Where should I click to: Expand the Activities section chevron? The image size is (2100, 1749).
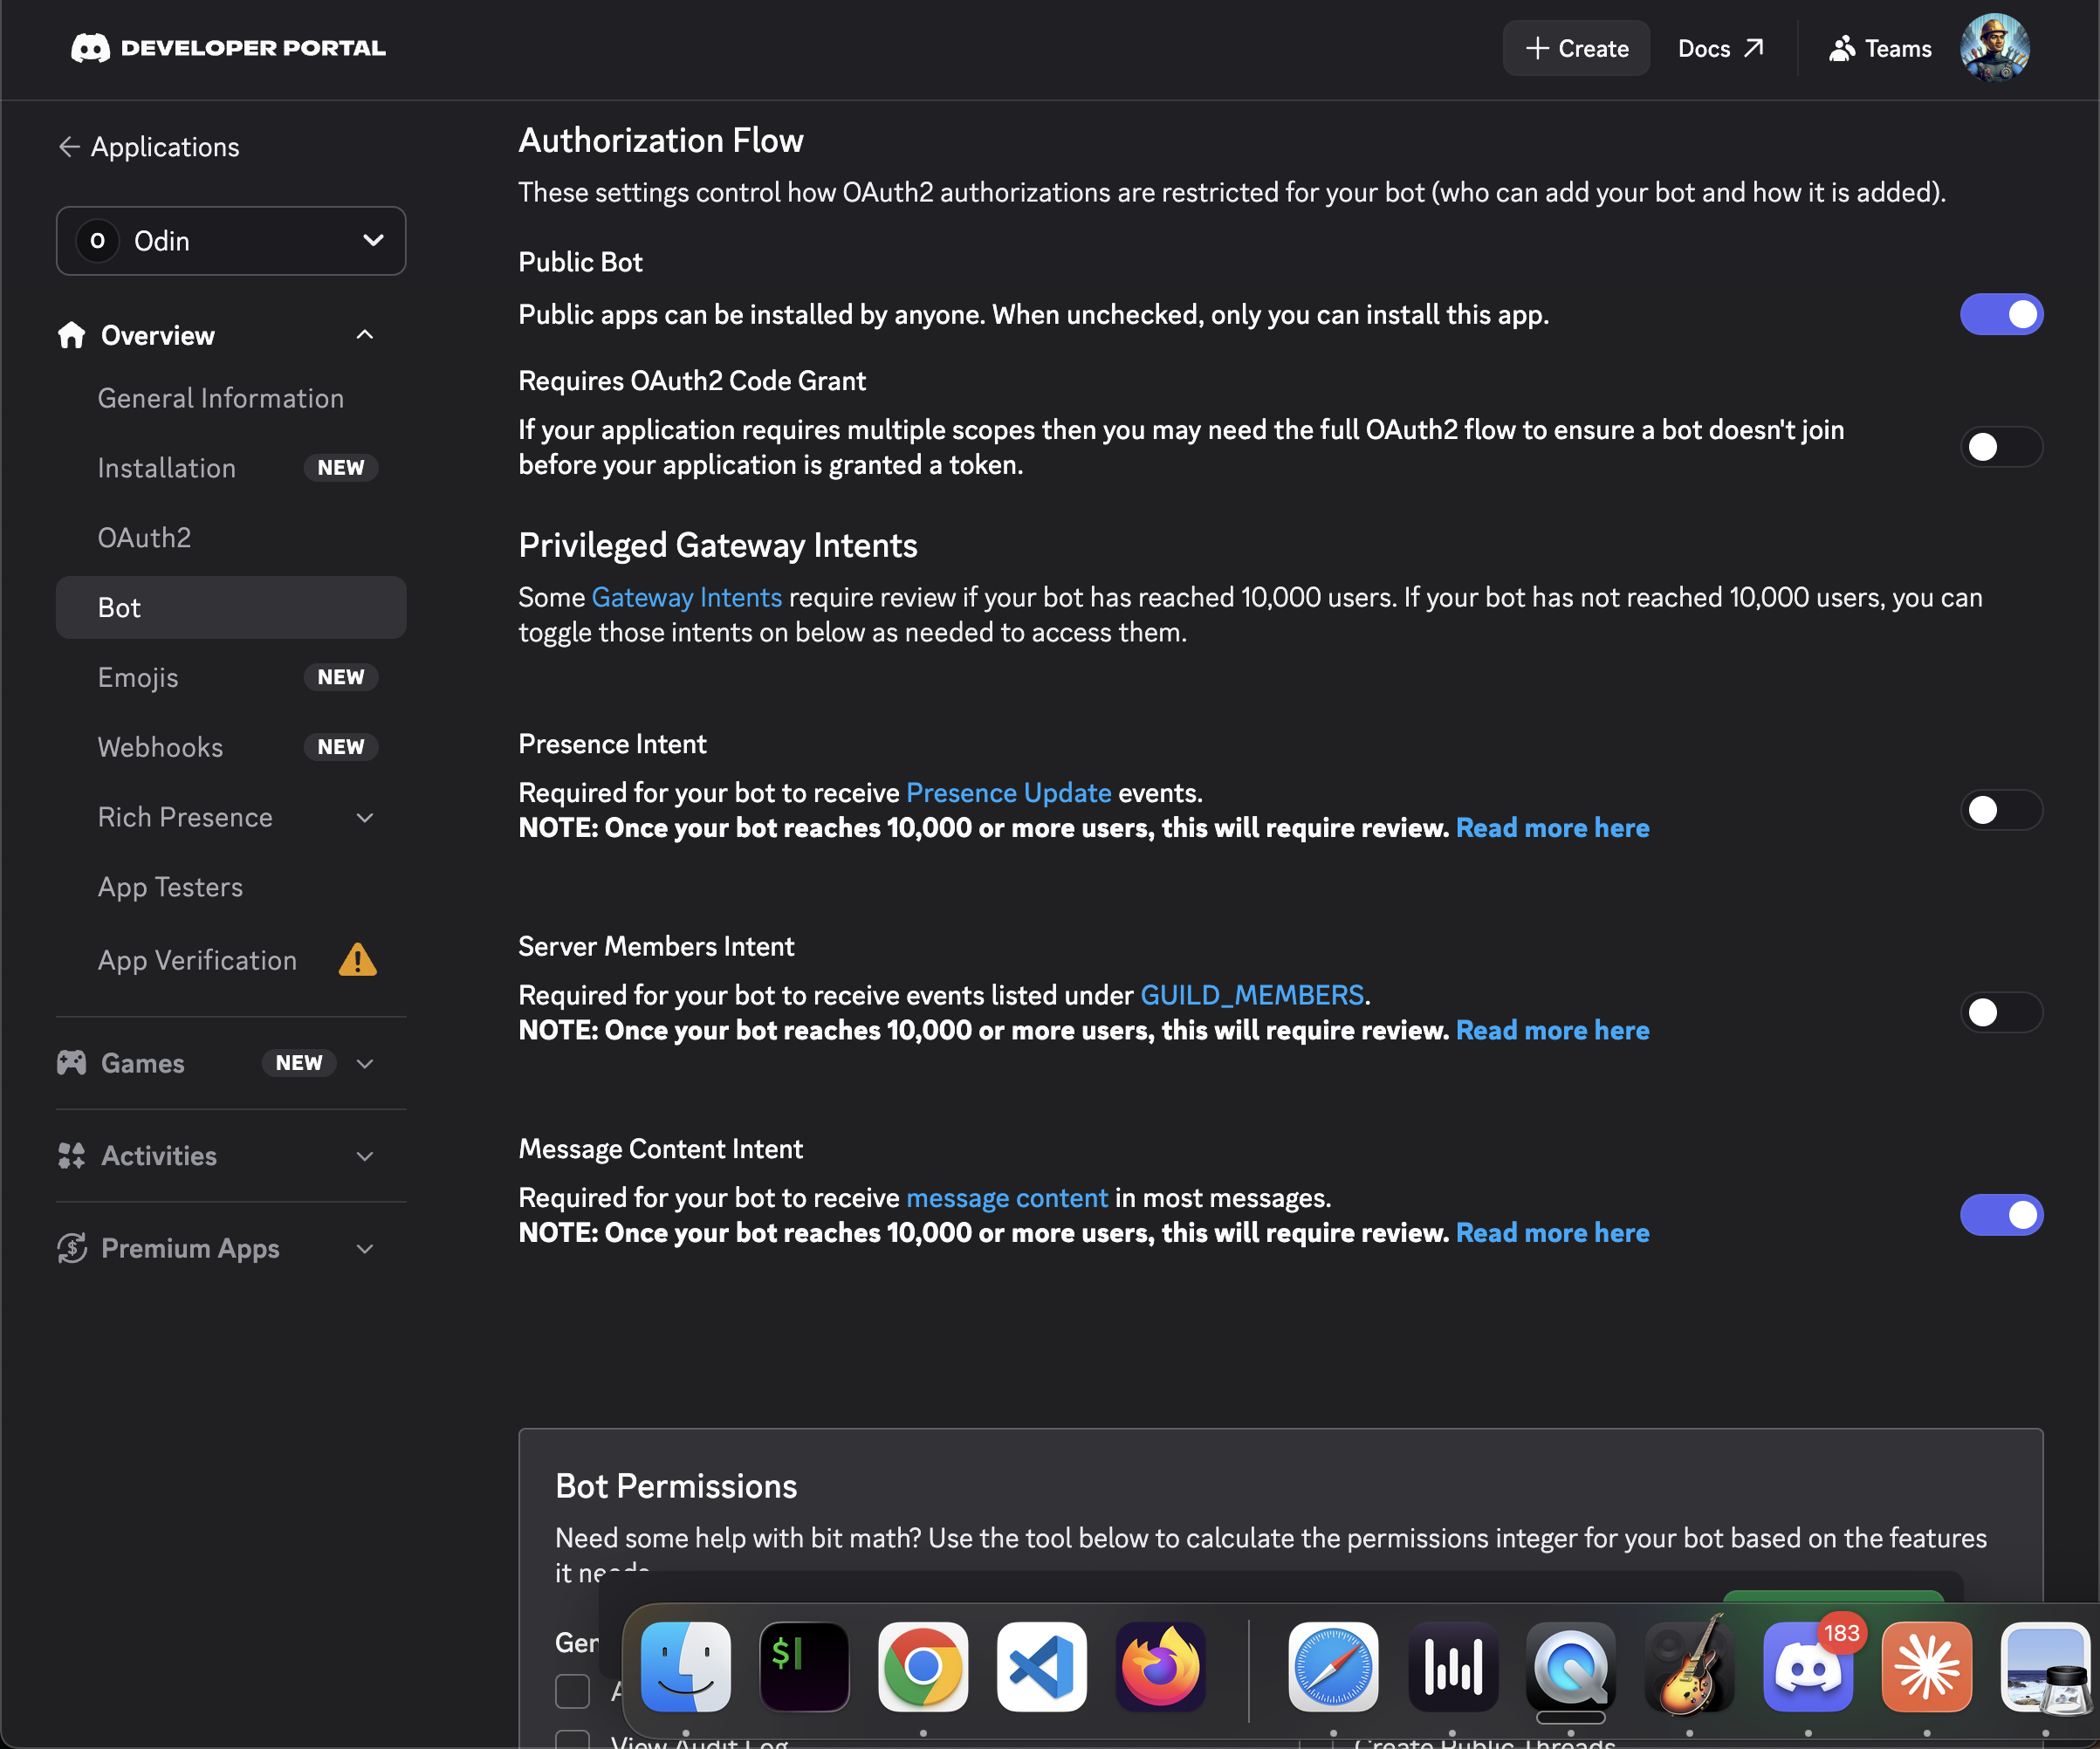(365, 1156)
